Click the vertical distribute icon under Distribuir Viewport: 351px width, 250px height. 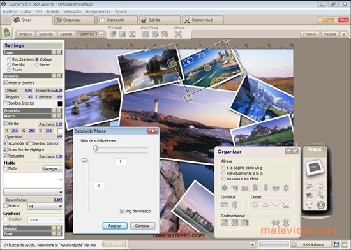click(235, 204)
